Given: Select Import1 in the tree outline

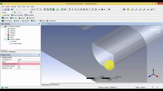Looking at the screenshot, I should [12, 35].
